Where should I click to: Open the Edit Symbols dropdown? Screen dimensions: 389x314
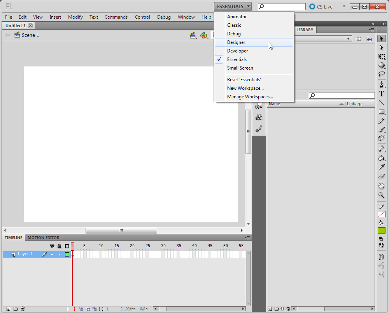pos(205,35)
